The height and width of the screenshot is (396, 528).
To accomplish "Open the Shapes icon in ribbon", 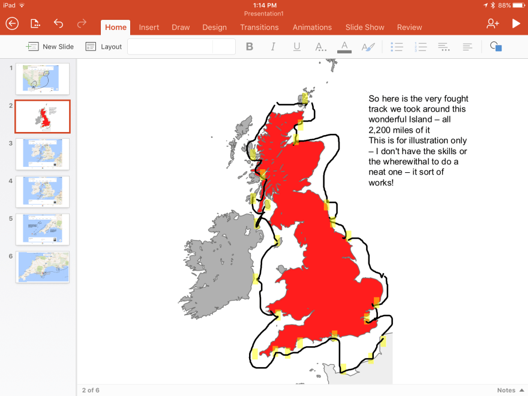I will click(x=496, y=47).
